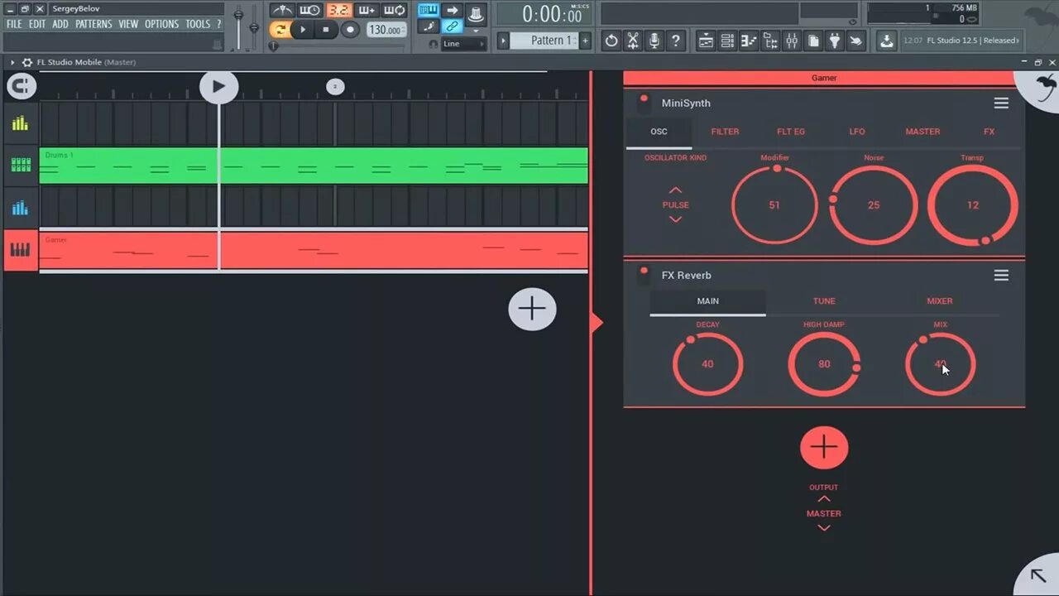Viewport: 1059px width, 596px height.
Task: Expand the FL Studio Mobile plugin menu arrow
Action: 12,62
